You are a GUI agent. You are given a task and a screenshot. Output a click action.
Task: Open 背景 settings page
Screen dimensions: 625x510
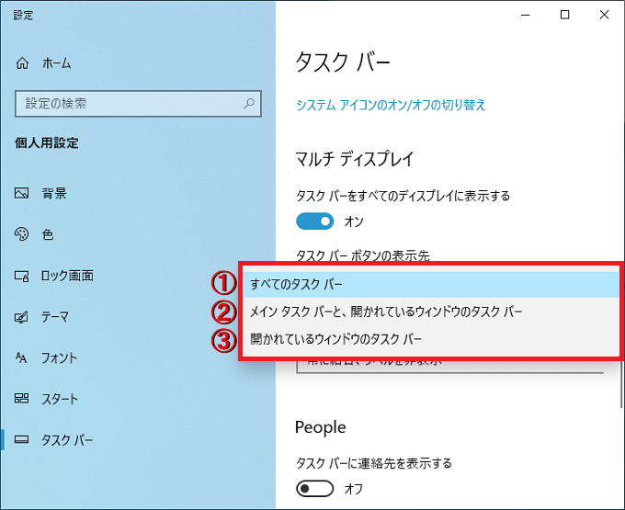pos(138,193)
